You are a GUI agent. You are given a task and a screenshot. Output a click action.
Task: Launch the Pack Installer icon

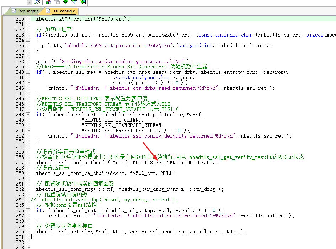pyautogui.click(x=83, y=2)
